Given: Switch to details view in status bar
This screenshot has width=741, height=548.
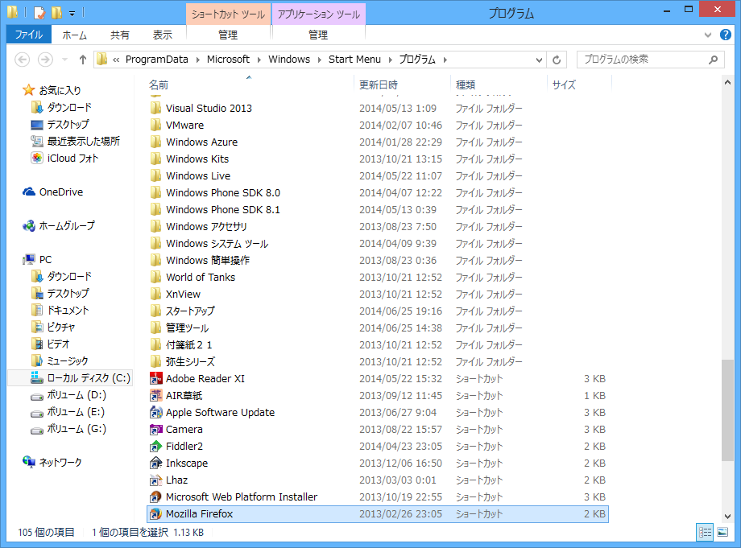Looking at the screenshot, I should 705,532.
